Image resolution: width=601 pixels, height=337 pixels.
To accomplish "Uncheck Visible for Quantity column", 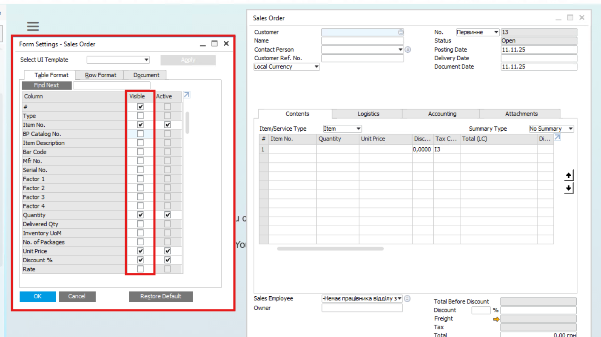I will pos(140,215).
